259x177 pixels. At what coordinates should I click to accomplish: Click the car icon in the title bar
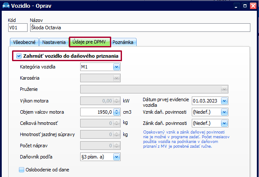pos(6,6)
